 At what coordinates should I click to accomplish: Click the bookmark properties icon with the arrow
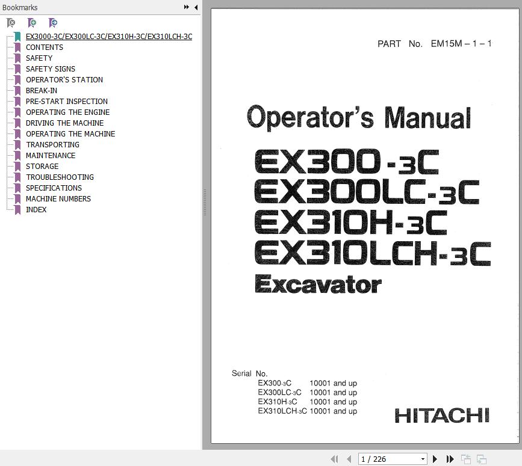tap(53, 23)
